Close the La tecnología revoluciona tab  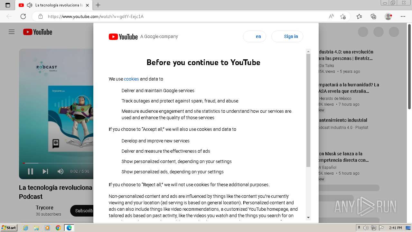click(x=87, y=5)
